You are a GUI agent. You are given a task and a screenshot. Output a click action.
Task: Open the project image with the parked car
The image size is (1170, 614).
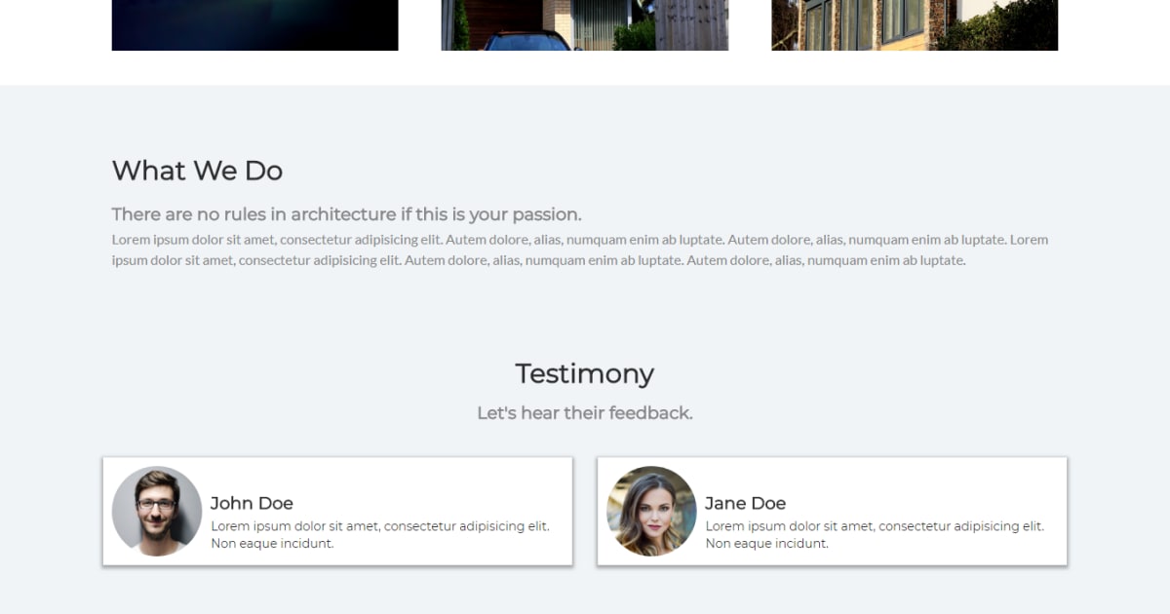pos(585,25)
